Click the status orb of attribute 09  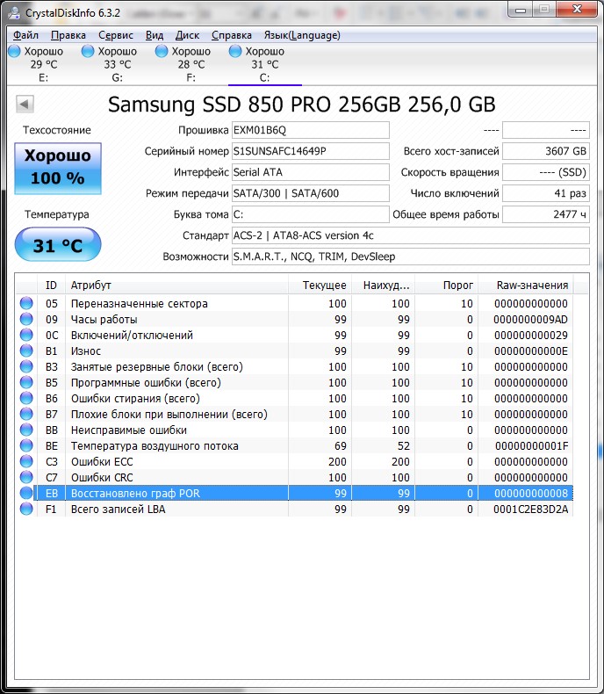click(x=26, y=319)
